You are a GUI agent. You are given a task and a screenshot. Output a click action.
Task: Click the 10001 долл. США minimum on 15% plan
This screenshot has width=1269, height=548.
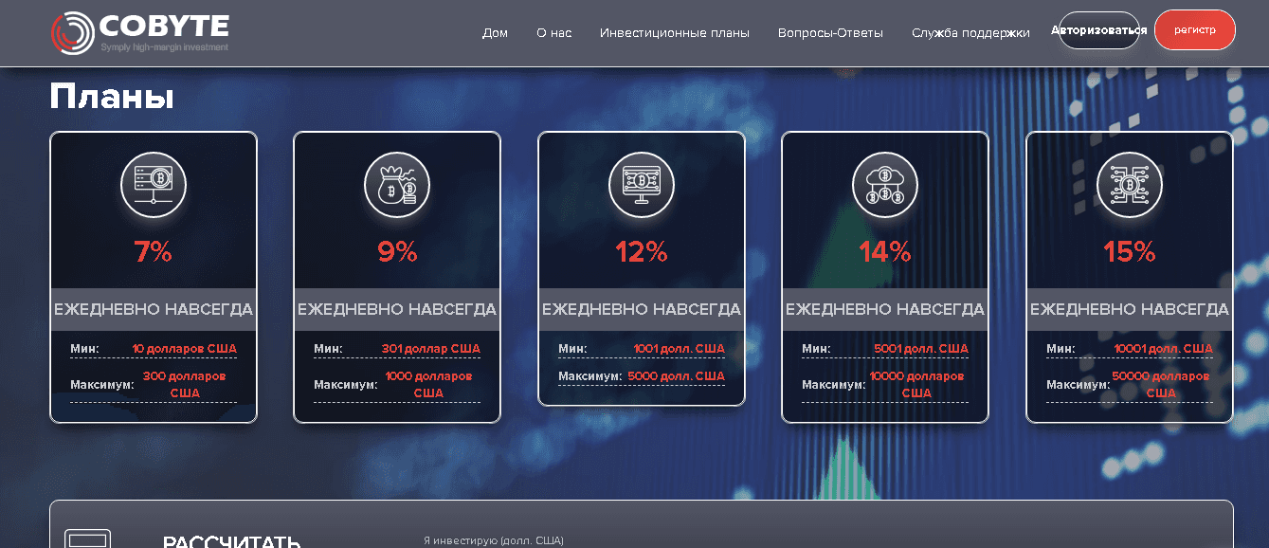click(1162, 348)
